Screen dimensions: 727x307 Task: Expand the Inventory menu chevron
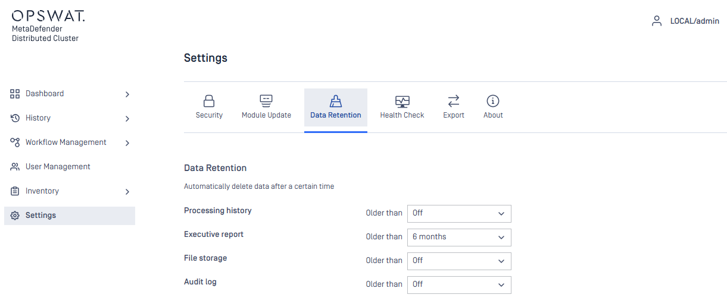[x=127, y=192]
